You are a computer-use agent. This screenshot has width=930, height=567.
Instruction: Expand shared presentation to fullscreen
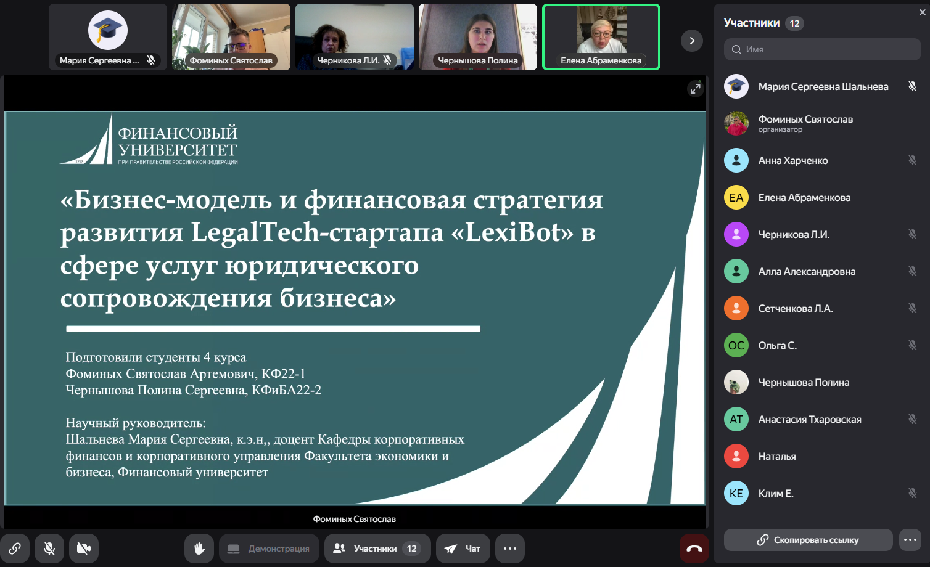[695, 89]
